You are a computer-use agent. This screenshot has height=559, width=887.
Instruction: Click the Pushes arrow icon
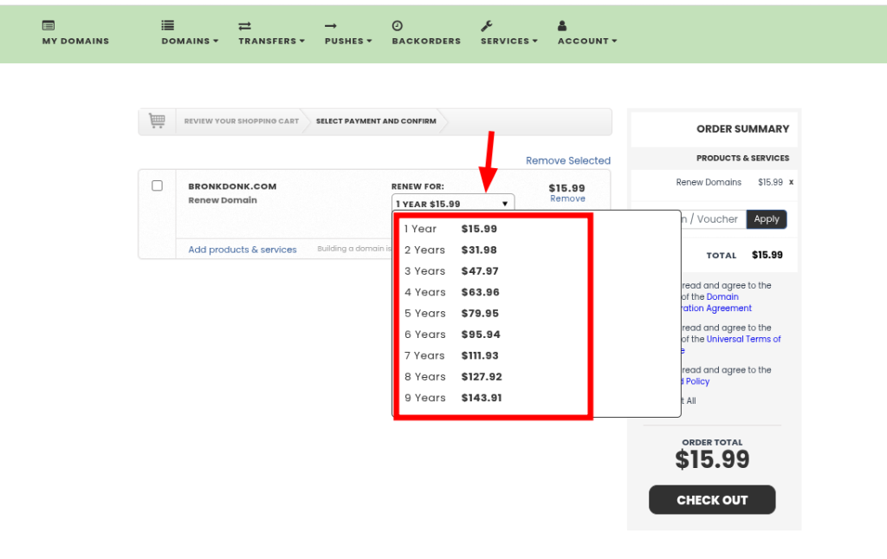coord(331,26)
